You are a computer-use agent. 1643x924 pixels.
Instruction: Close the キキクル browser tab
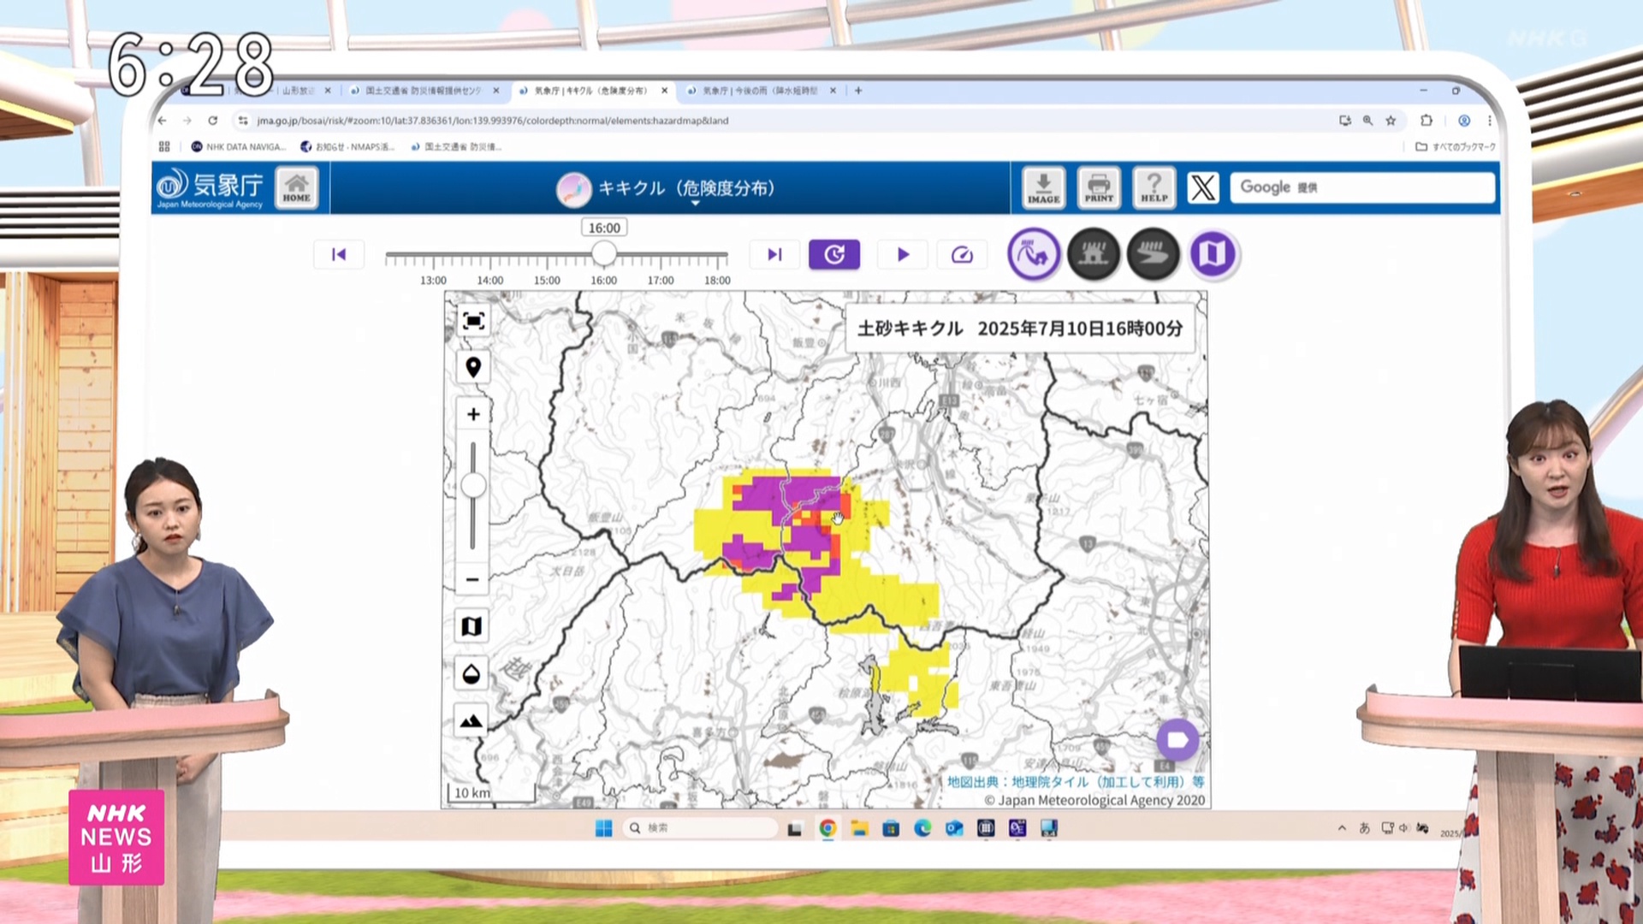coord(664,90)
